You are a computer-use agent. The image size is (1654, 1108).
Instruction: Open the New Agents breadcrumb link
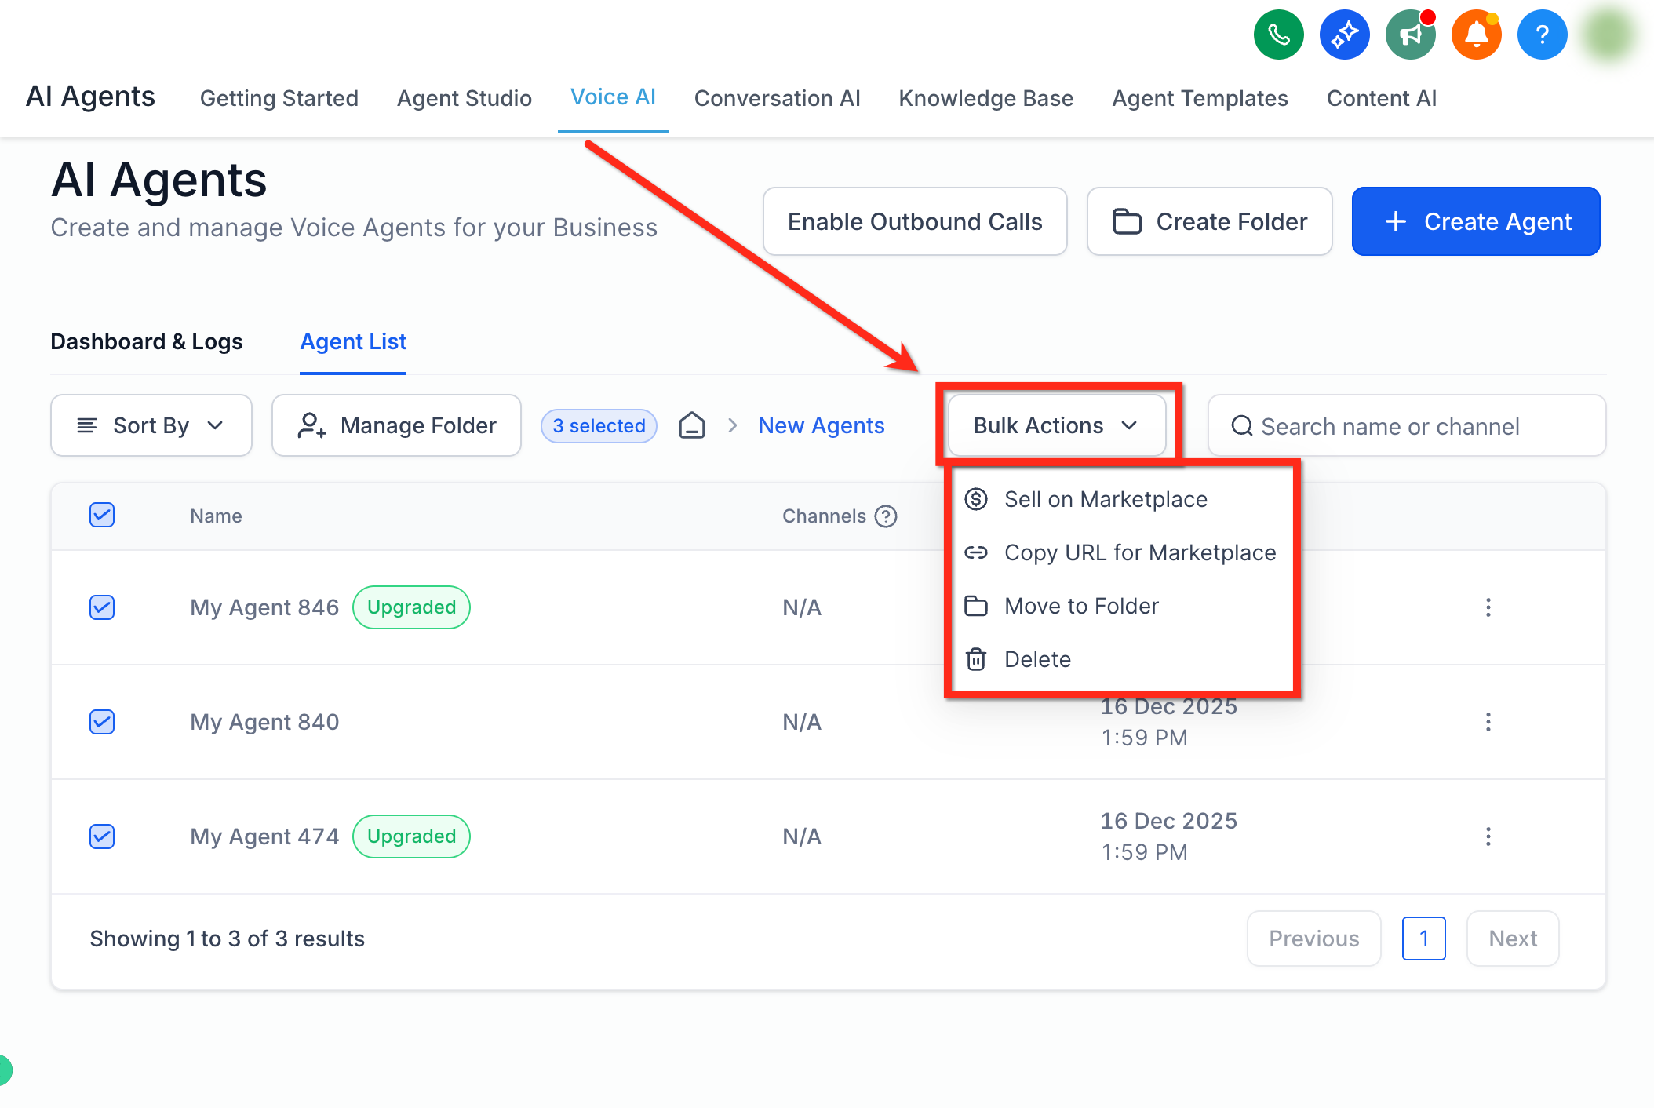[821, 425]
